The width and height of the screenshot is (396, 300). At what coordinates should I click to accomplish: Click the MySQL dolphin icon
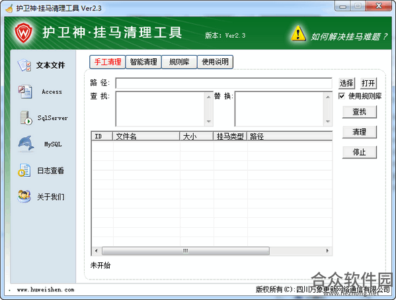[26, 144]
